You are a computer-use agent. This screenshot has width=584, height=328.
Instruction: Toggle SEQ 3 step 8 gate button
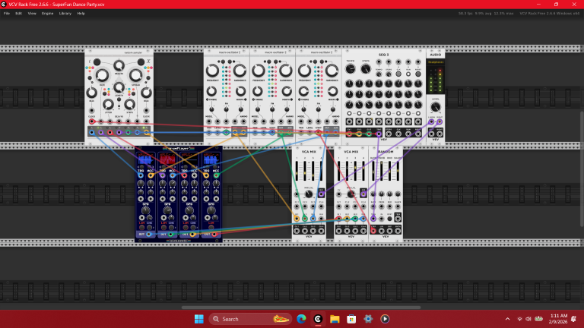418,113
